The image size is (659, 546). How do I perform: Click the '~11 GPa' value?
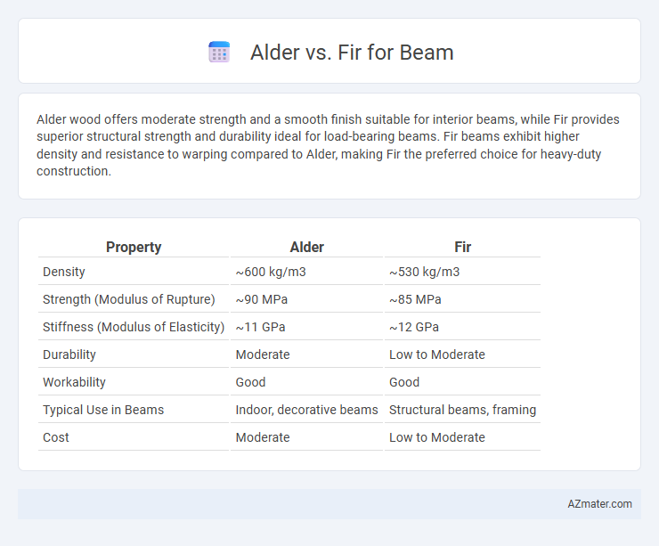(x=260, y=327)
